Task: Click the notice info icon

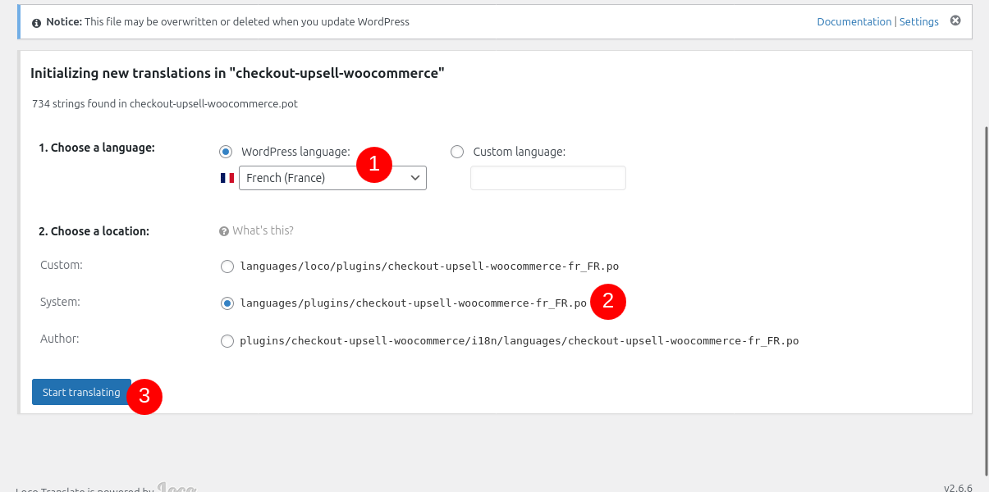Action: pos(36,22)
